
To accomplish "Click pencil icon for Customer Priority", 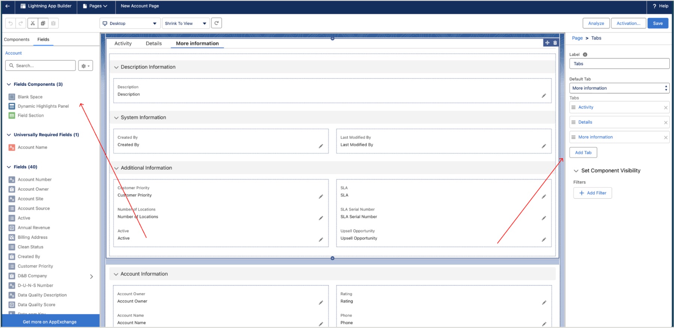I will [x=321, y=197].
